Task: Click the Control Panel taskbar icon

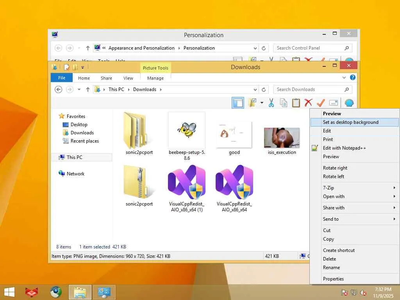Action: point(104,292)
